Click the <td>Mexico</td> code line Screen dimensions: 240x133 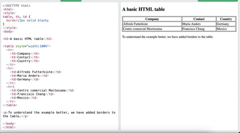click(x=24, y=98)
